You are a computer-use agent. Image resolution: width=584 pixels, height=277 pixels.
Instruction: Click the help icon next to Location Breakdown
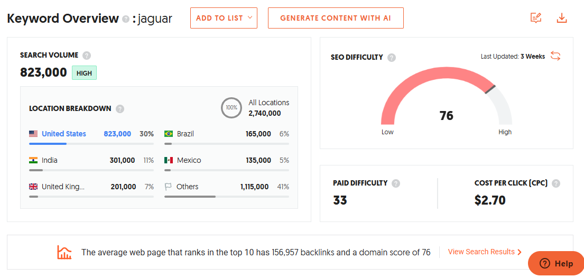pyautogui.click(x=120, y=109)
